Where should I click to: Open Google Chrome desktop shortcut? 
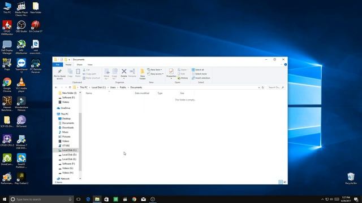7,85
